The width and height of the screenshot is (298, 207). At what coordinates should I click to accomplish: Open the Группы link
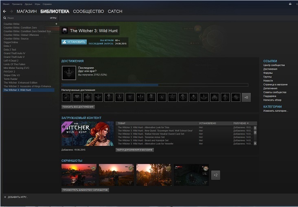pos(267,77)
